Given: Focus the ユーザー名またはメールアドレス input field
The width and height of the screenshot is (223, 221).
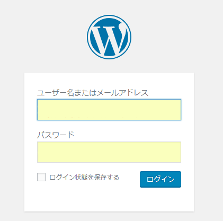Looking at the screenshot, I should [109, 110].
